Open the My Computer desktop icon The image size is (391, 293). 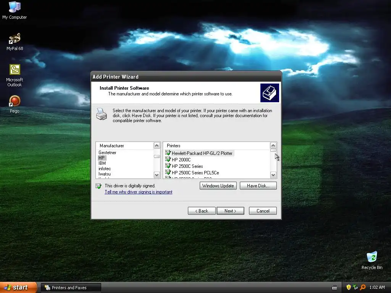pos(15,10)
